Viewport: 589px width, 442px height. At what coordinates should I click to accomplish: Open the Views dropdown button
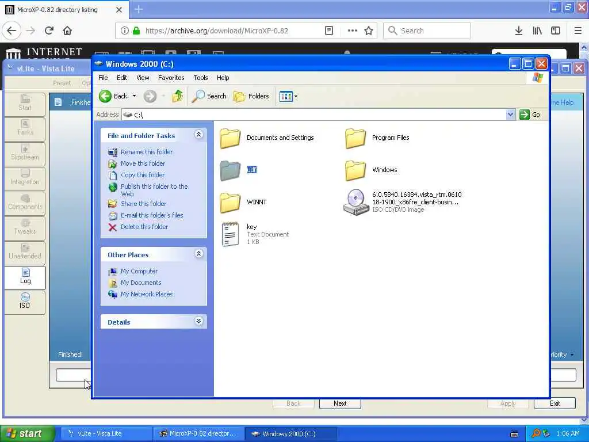[289, 96]
